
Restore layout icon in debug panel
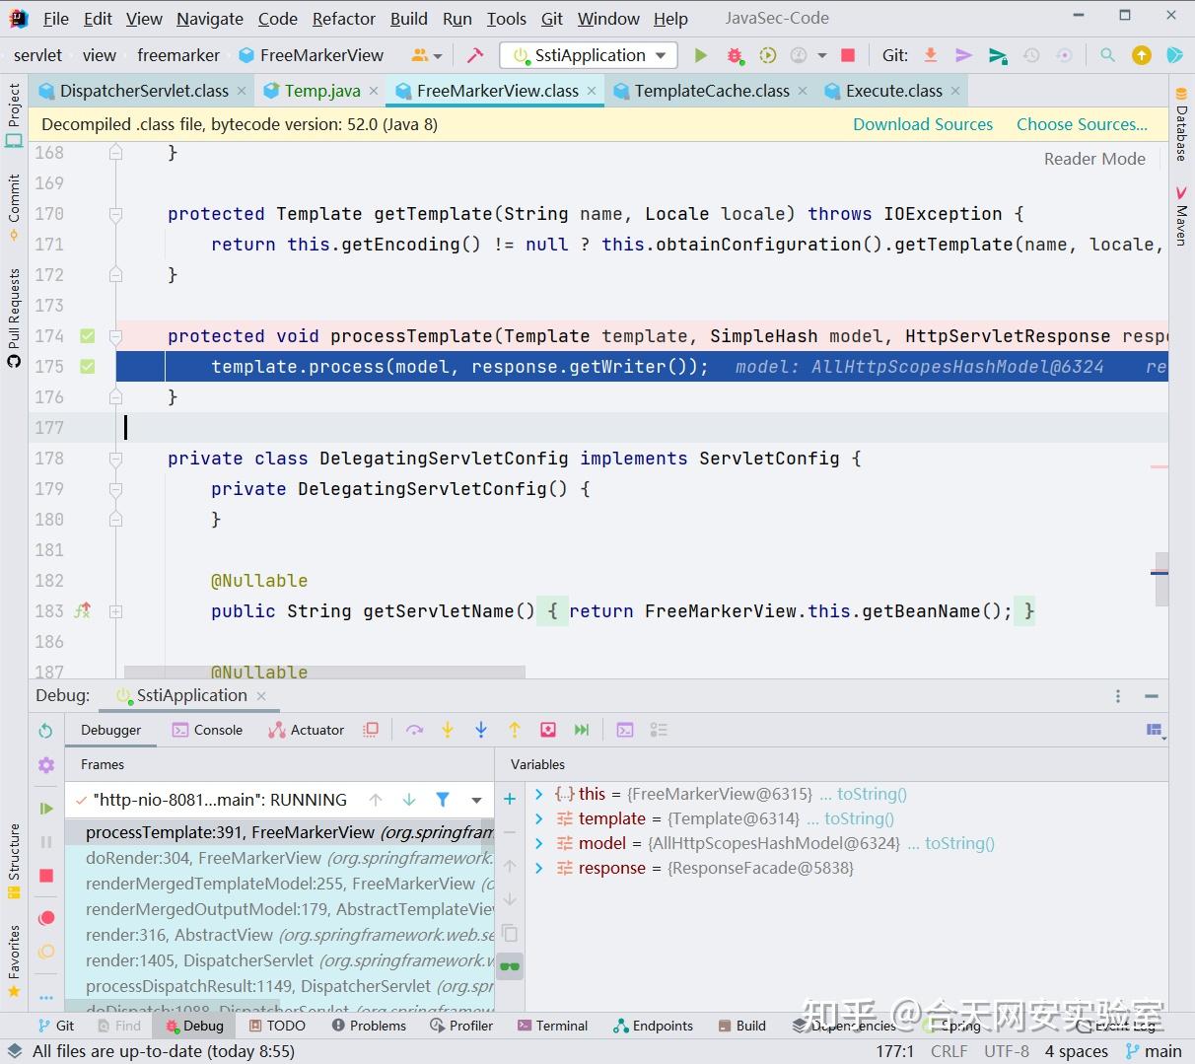(1156, 730)
